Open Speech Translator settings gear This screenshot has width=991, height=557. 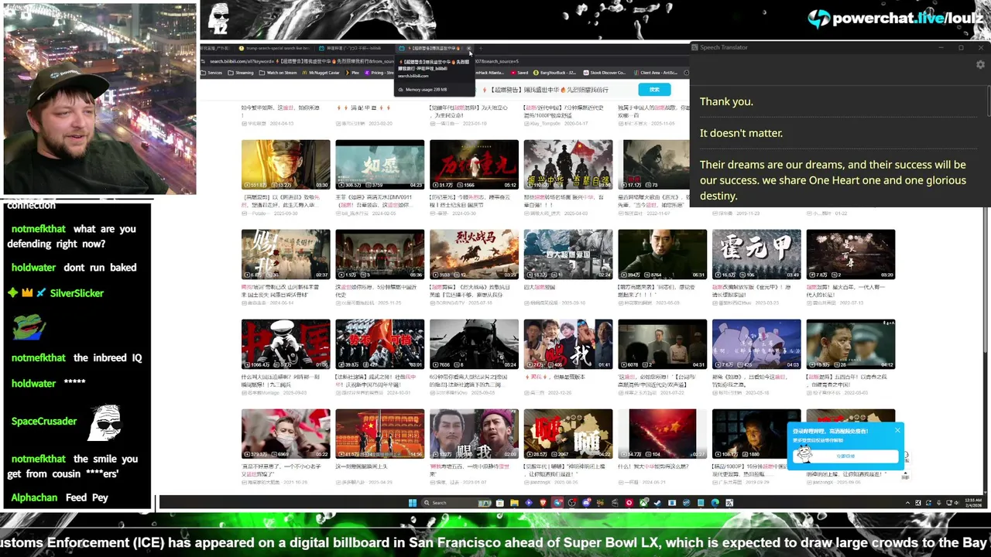tap(980, 65)
